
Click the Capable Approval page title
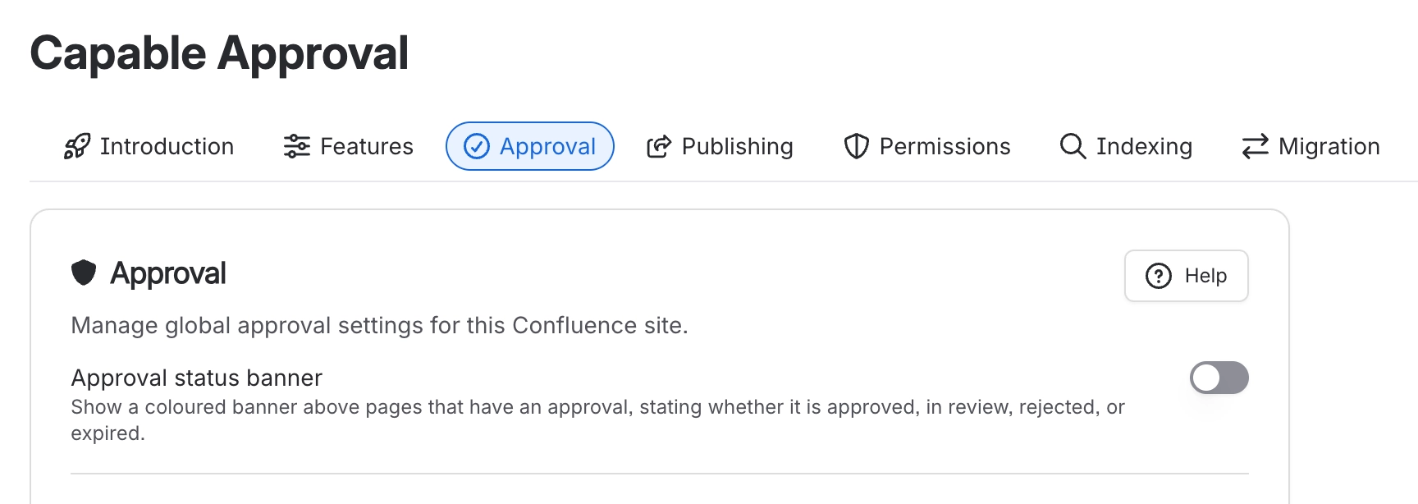(219, 53)
